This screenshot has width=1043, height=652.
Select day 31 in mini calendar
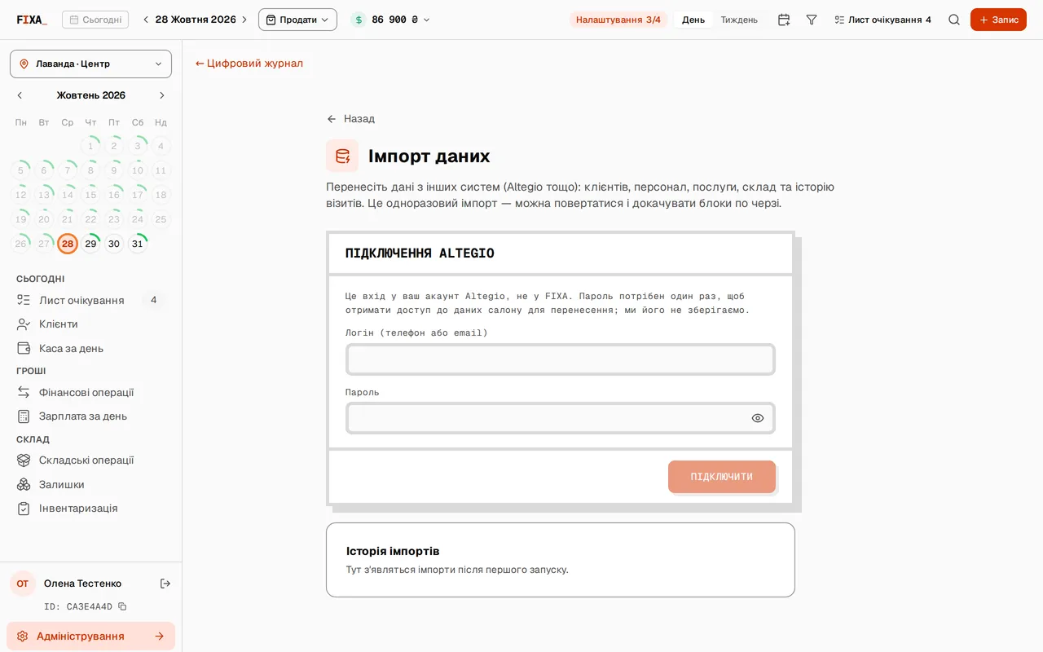(x=138, y=244)
